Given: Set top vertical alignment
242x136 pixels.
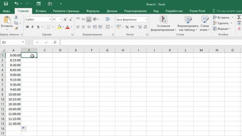Looking at the screenshot, I should pyautogui.click(x=78, y=19).
